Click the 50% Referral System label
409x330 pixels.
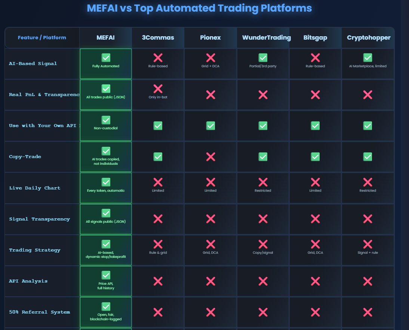(39, 312)
